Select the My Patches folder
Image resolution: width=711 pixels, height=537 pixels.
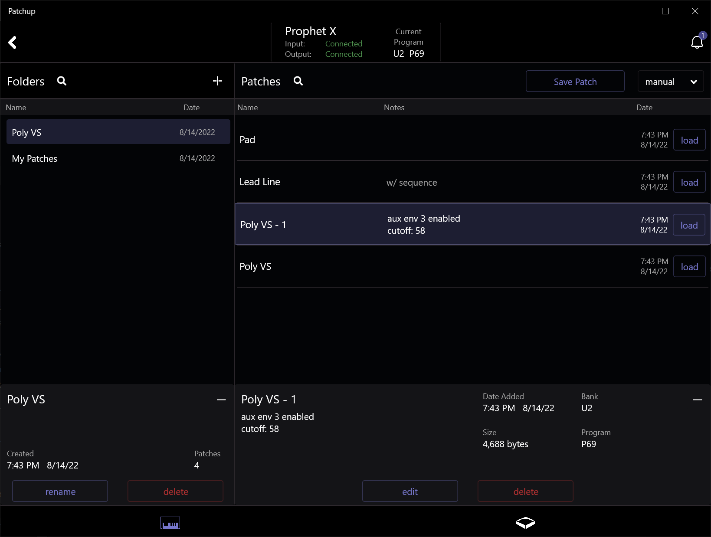tap(118, 159)
